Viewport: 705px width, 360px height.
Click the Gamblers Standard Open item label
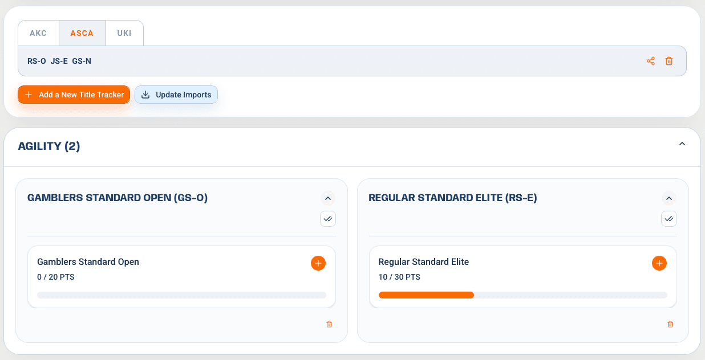coord(88,262)
